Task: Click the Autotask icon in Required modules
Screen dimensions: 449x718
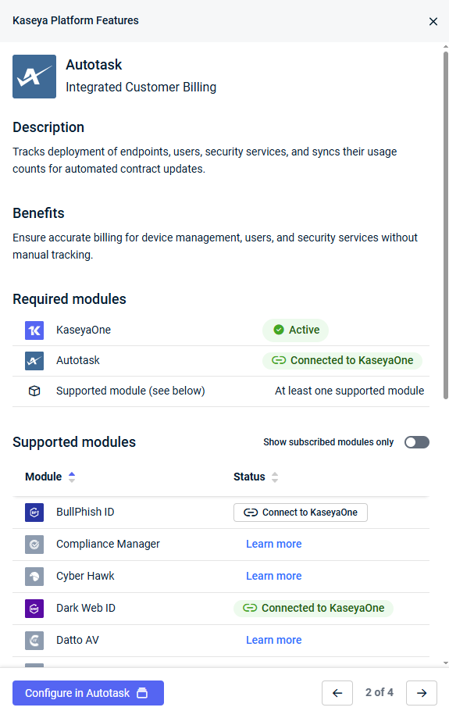Action: [x=34, y=361]
